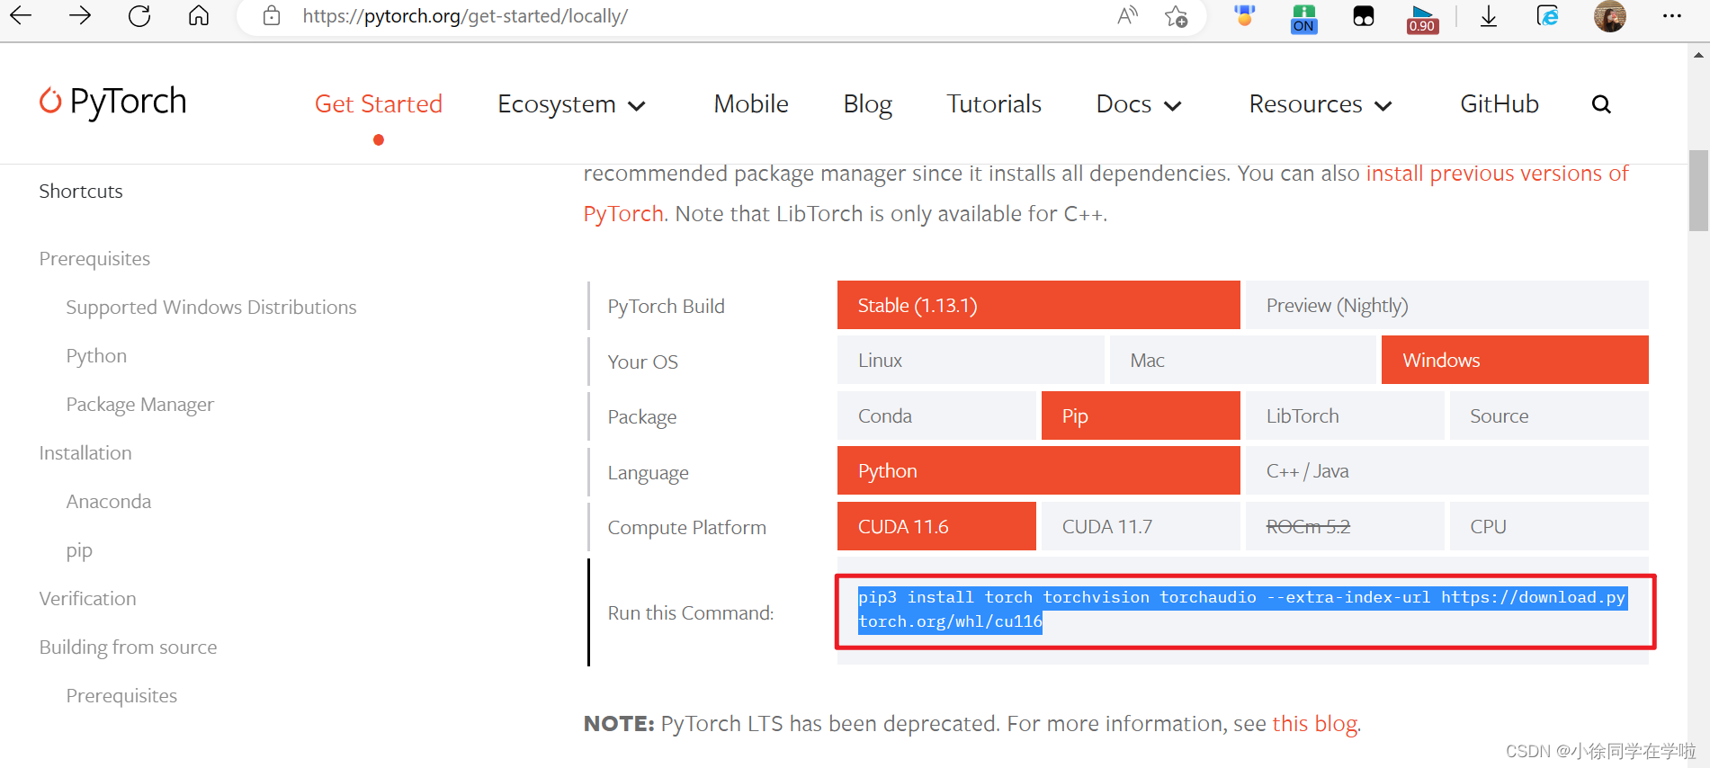This screenshot has width=1710, height=768.
Task: Select LibTorch as the package
Action: [x=1345, y=415]
